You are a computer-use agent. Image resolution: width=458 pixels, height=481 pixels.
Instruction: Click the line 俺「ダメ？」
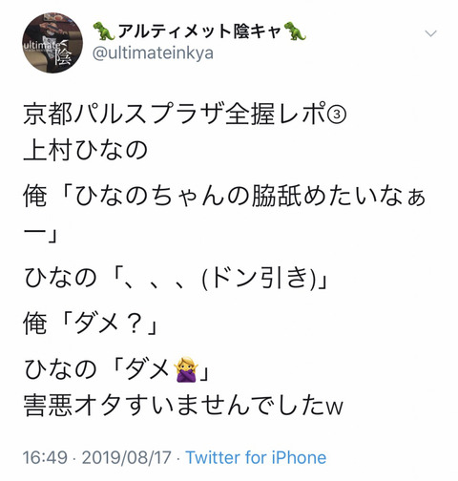click(91, 324)
